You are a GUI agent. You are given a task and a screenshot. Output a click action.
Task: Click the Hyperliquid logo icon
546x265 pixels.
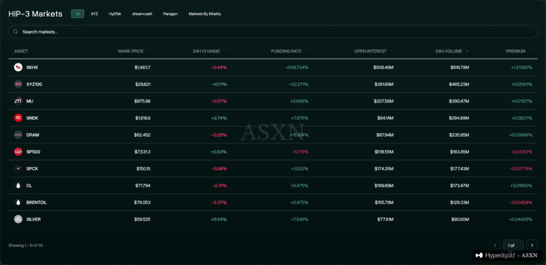click(x=479, y=255)
